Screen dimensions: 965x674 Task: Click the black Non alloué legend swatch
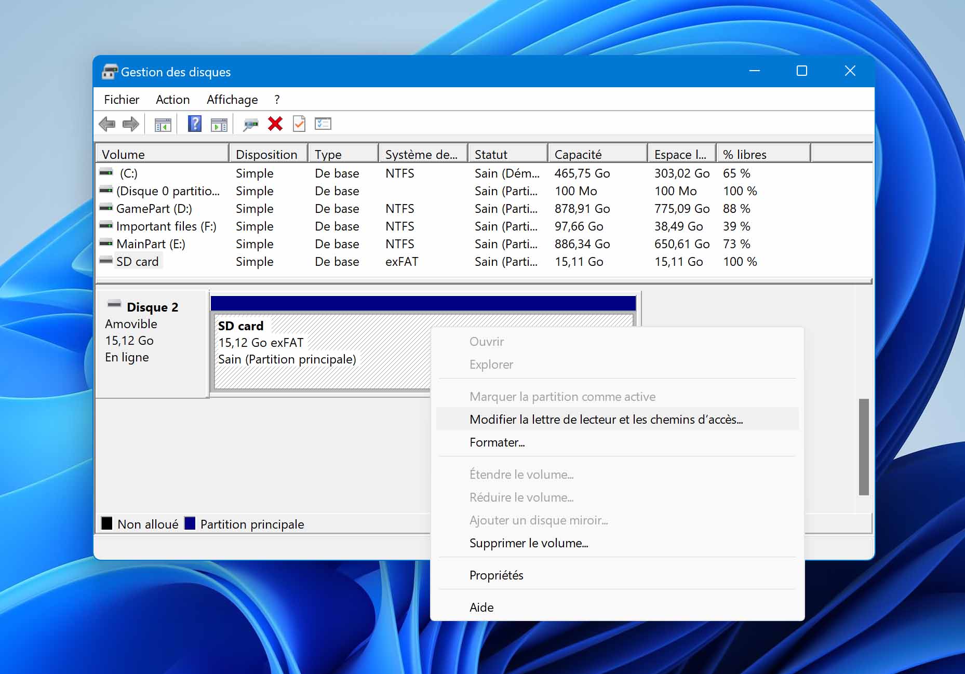pos(106,523)
